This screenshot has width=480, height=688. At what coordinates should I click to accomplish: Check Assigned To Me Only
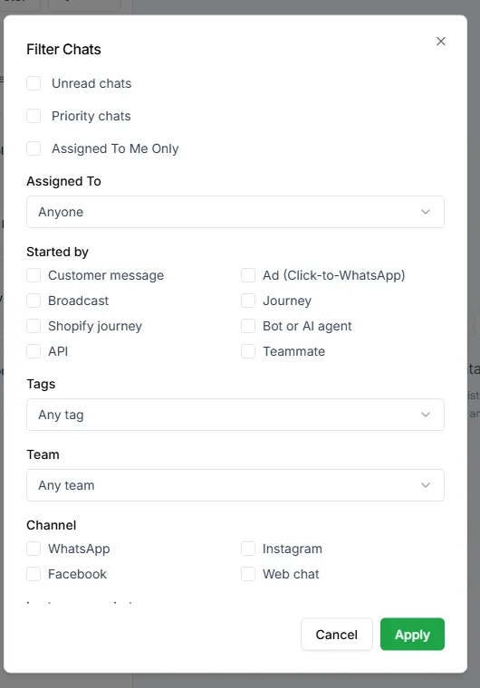tap(34, 148)
